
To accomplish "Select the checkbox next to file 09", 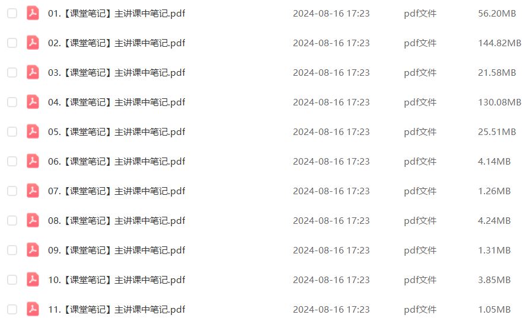I will point(12,250).
